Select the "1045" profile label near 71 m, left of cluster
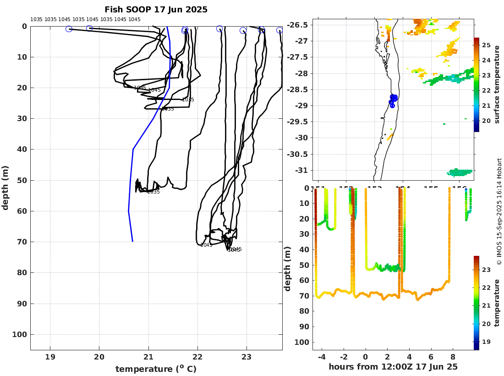The image size is (504, 376). 206,245
